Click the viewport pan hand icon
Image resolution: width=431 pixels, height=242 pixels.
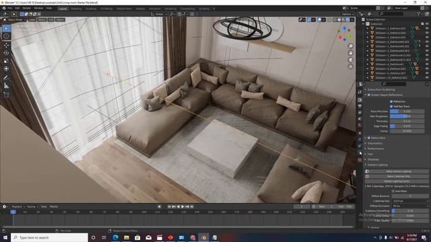click(350, 53)
